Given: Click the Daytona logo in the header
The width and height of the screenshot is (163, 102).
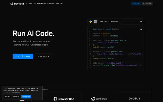Looking at the screenshot, I should pyautogui.click(x=17, y=4).
